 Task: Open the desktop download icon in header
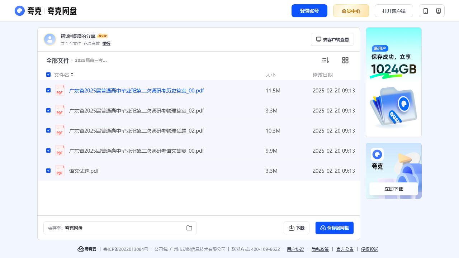[x=438, y=11]
